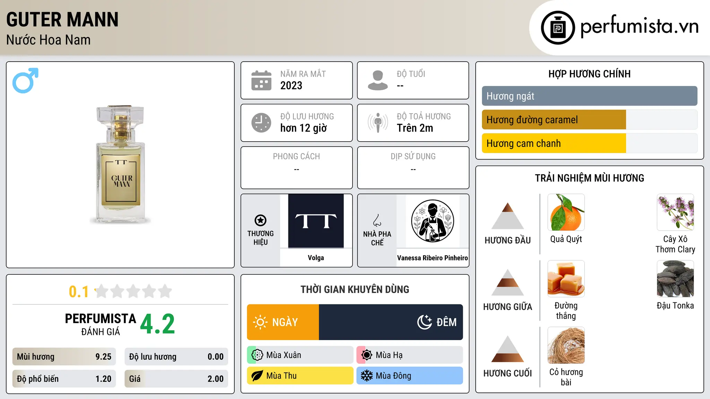This screenshot has width=710, height=399.
Task: Click the grey rating stars
Action: (x=133, y=291)
